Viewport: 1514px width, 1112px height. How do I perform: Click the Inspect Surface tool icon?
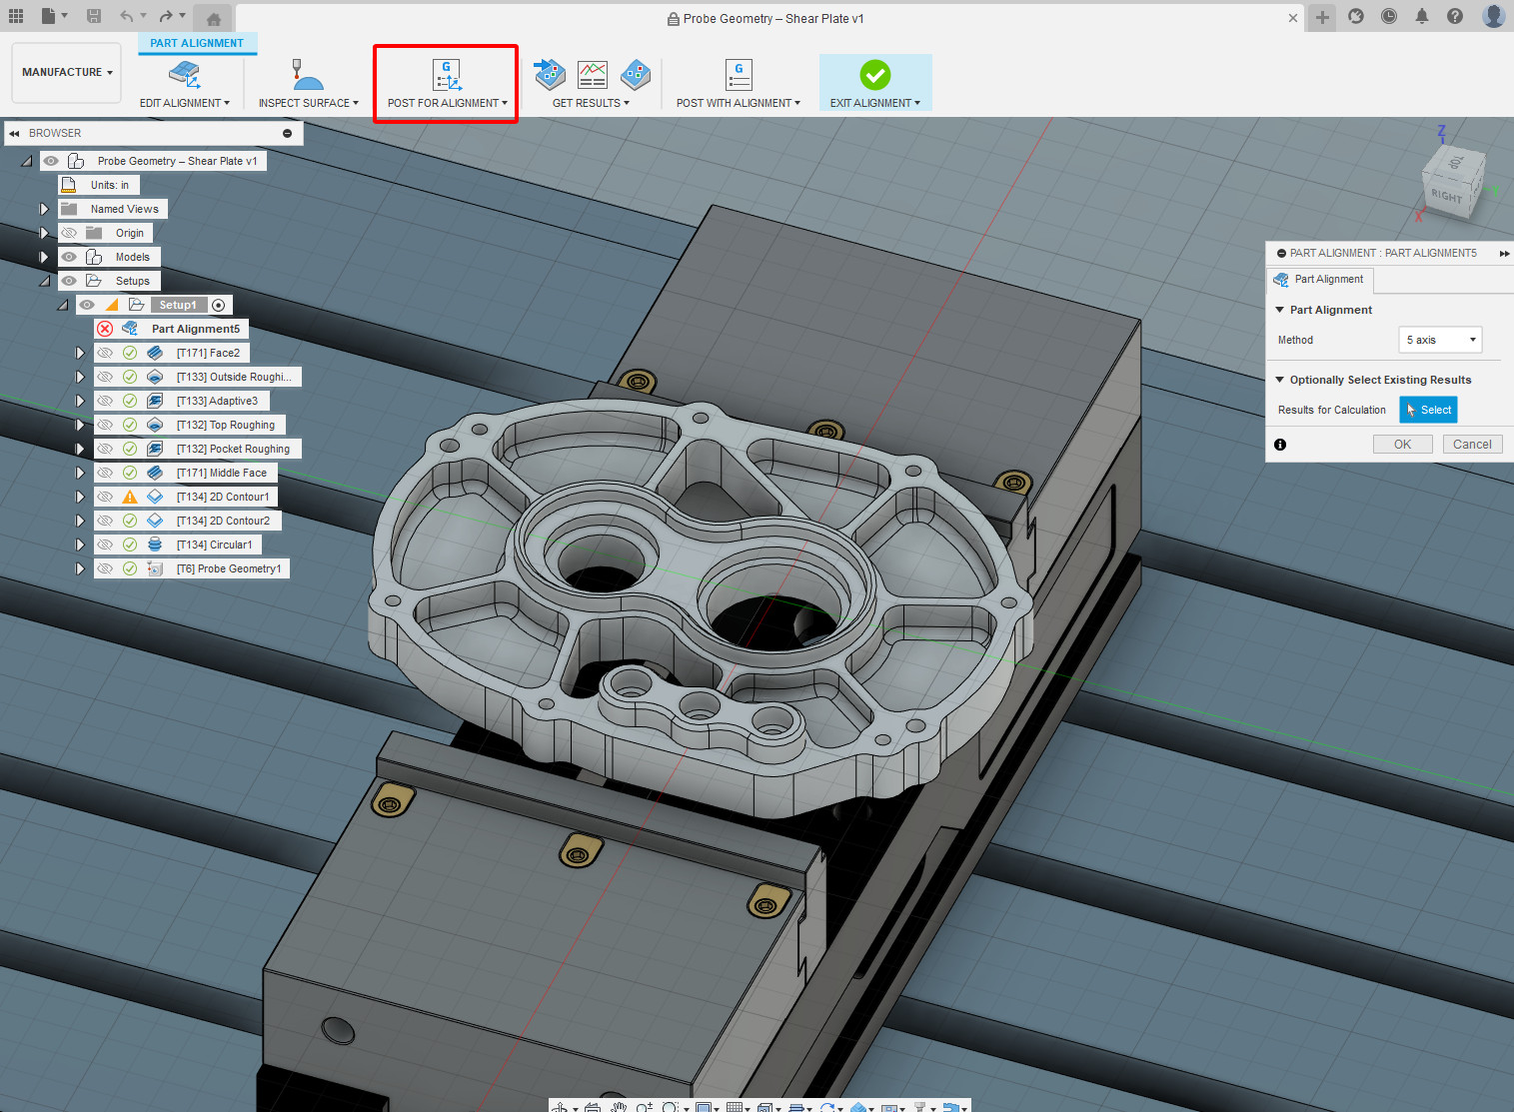tap(307, 75)
